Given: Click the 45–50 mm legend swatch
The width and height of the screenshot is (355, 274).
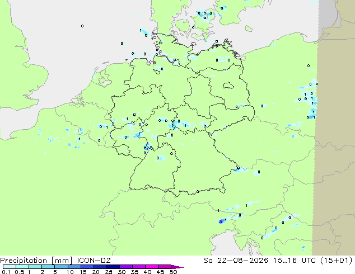Looking at the screenshot, I should click(165, 267).
